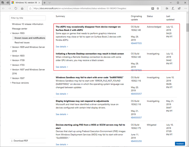Open See details for Windows Sandbox issue

[x=62, y=94]
